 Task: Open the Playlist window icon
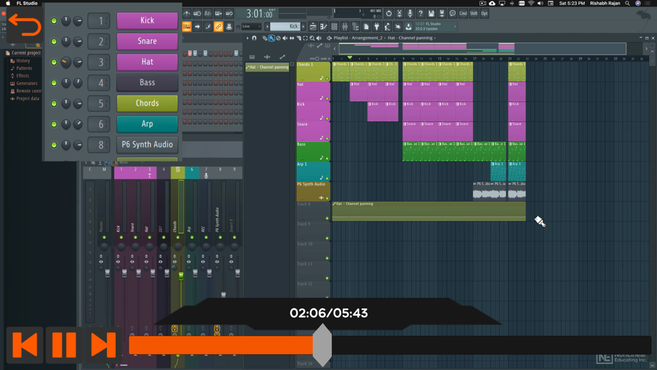coord(313,27)
